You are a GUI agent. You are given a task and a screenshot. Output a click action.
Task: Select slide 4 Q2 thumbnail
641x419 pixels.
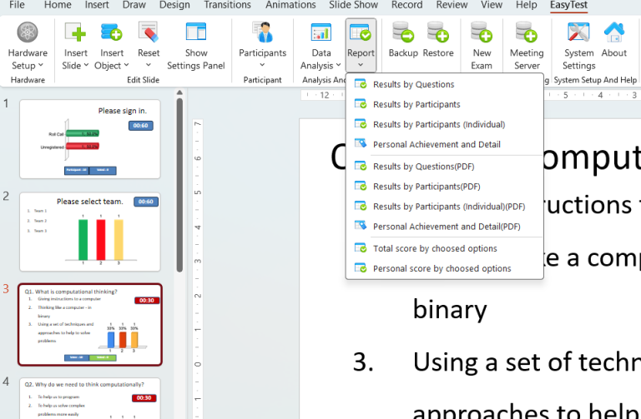coord(90,398)
